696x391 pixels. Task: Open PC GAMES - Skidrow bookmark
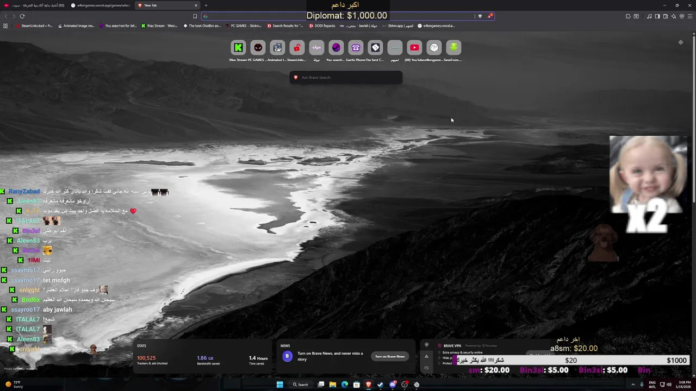pos(244,26)
